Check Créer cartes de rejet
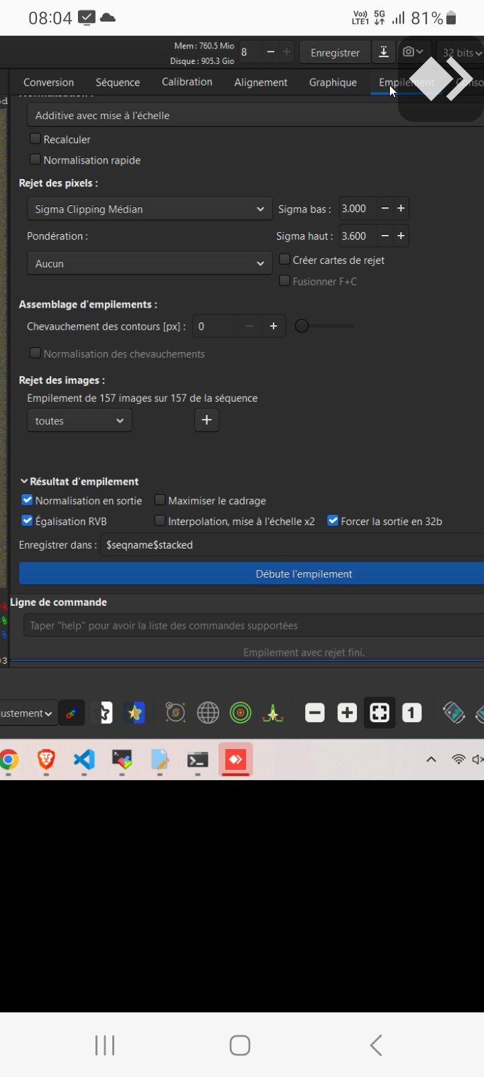The height and width of the screenshot is (1077, 484). pos(284,259)
